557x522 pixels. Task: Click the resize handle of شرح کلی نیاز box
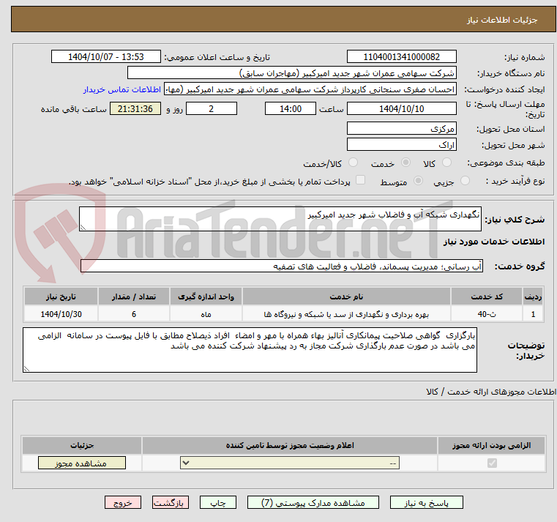coord(83,228)
